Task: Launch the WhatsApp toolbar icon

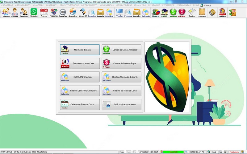Action: click(34, 13)
